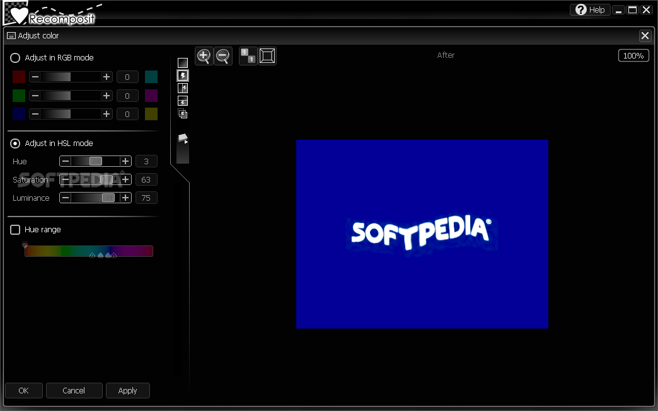Switch to side-by-side split preview icon

click(183, 88)
